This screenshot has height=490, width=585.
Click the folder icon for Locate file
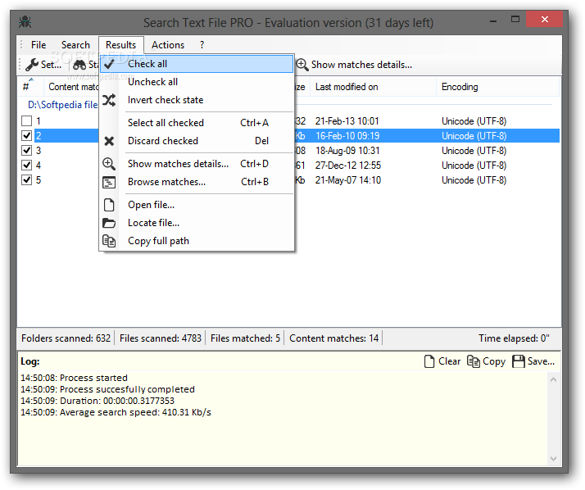click(x=109, y=223)
